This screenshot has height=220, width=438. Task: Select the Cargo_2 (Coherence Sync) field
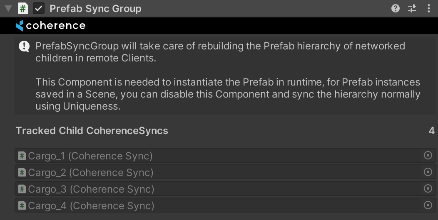[x=208, y=173]
